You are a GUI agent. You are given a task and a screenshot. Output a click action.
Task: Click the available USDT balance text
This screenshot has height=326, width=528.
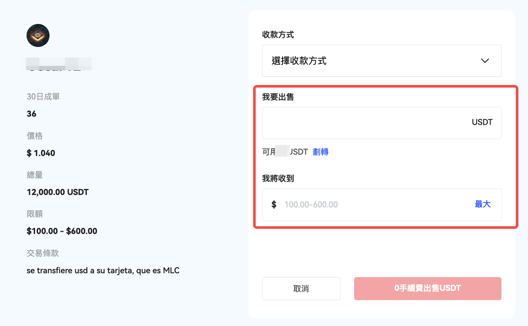(x=285, y=152)
